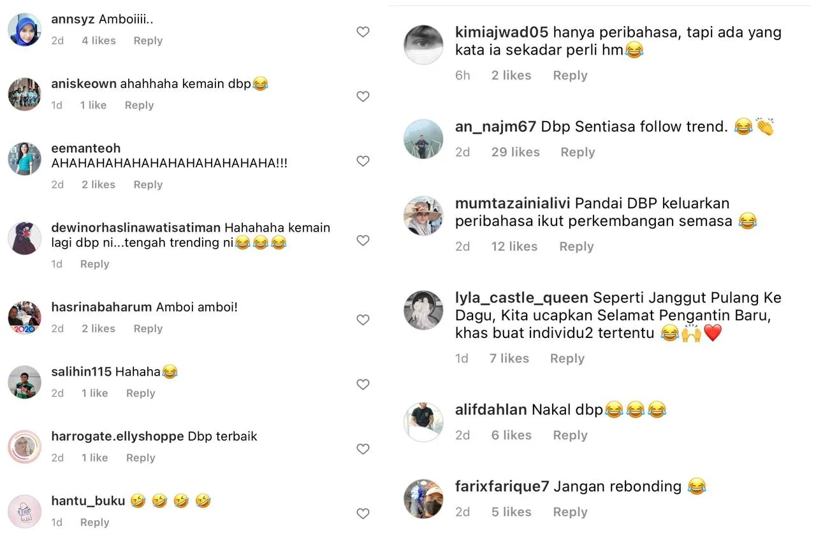Heart the comment from dewinorhaslinawatisatiman
The width and height of the screenshot is (816, 543).
pos(363,241)
